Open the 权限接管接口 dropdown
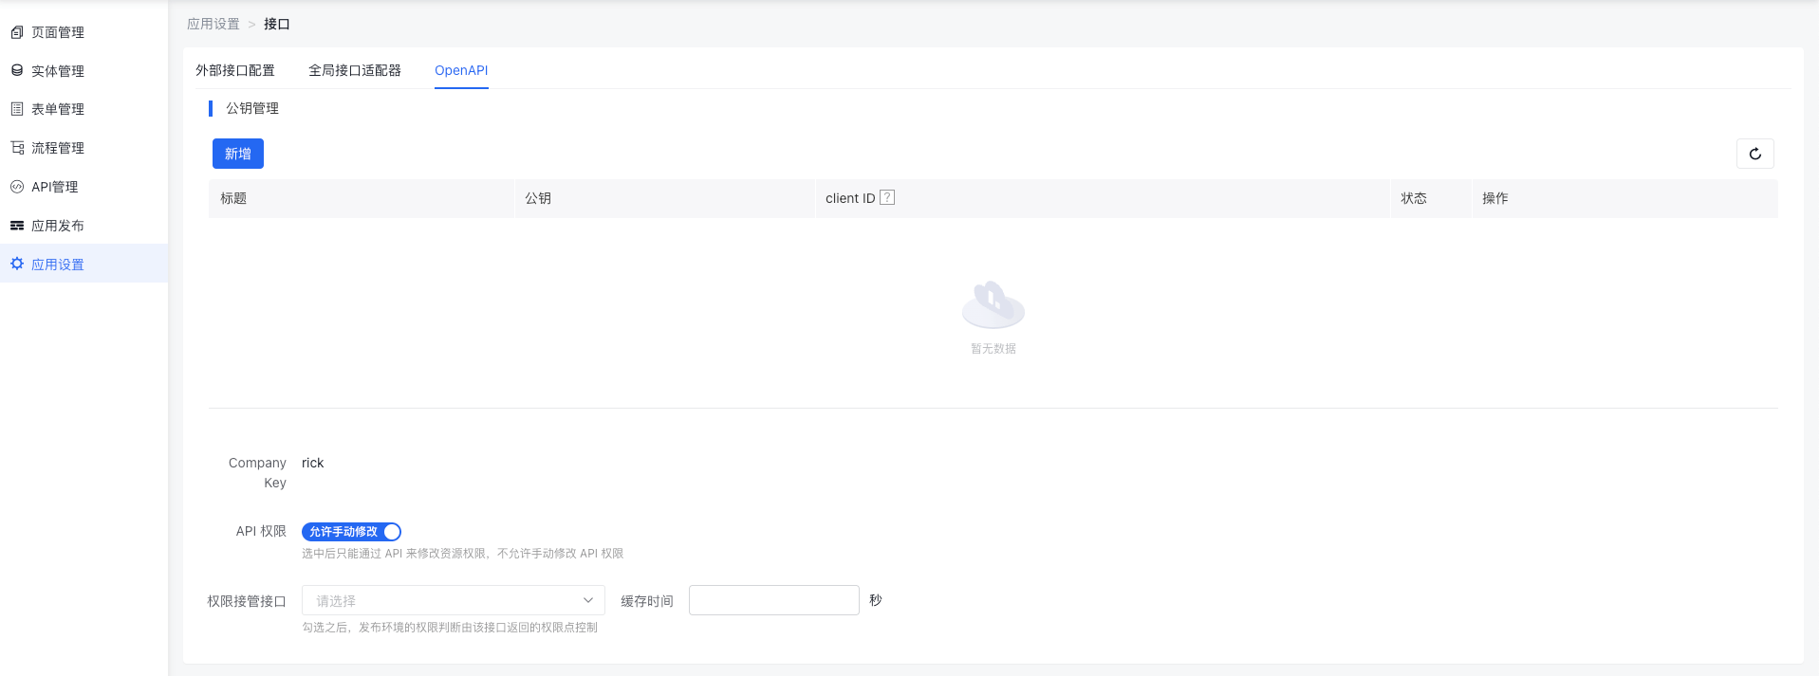This screenshot has width=1819, height=676. coord(442,600)
